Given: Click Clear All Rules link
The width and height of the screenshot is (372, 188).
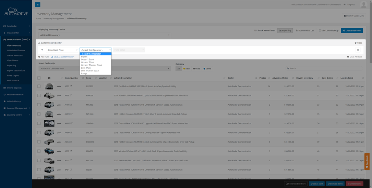Looking at the screenshot, I should 355,57.
